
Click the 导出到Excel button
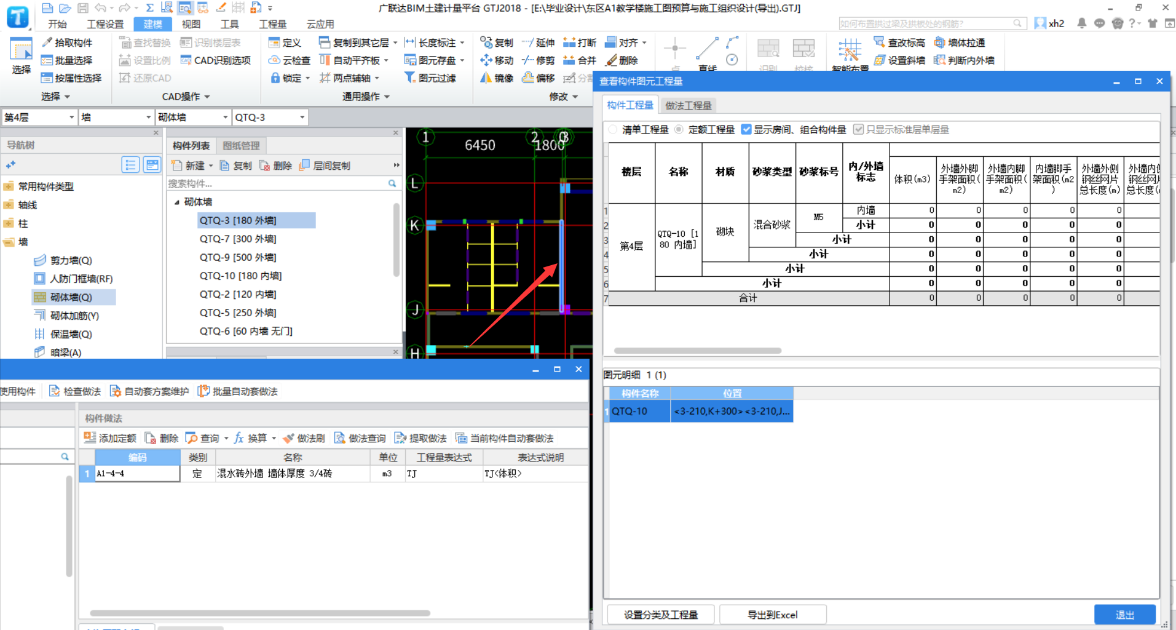point(773,615)
